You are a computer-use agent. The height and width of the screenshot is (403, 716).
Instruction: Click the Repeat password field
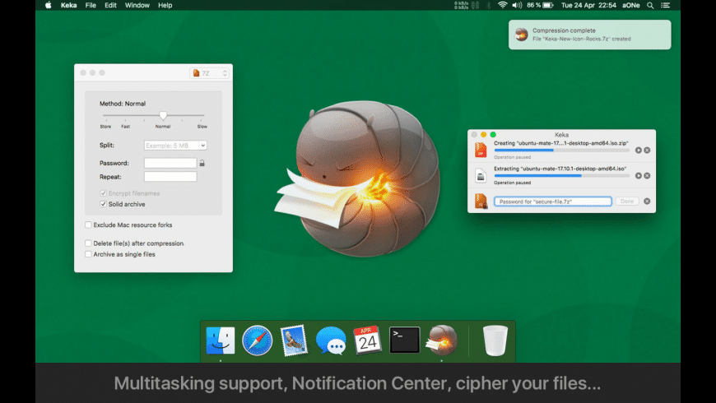click(x=170, y=177)
